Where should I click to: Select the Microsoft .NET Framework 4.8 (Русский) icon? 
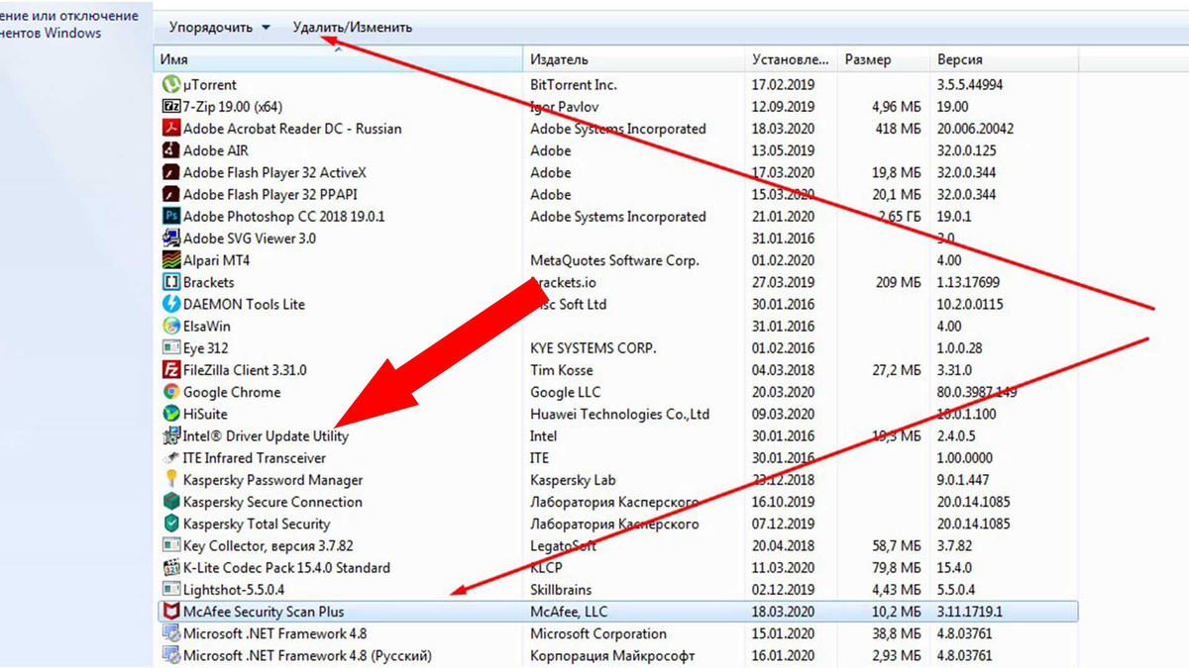pos(170,655)
